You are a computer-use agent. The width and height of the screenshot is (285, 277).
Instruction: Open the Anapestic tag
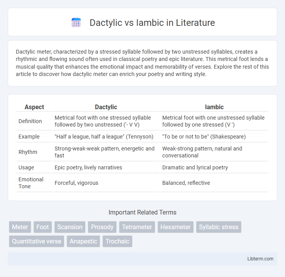(84, 241)
